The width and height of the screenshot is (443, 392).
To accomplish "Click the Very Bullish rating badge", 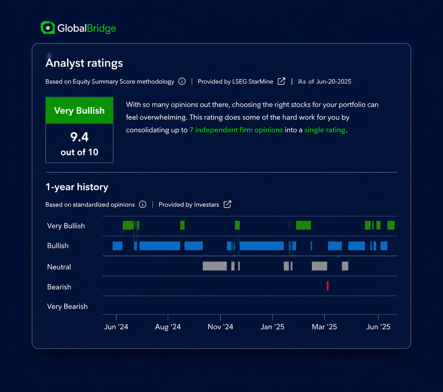I will [x=79, y=111].
